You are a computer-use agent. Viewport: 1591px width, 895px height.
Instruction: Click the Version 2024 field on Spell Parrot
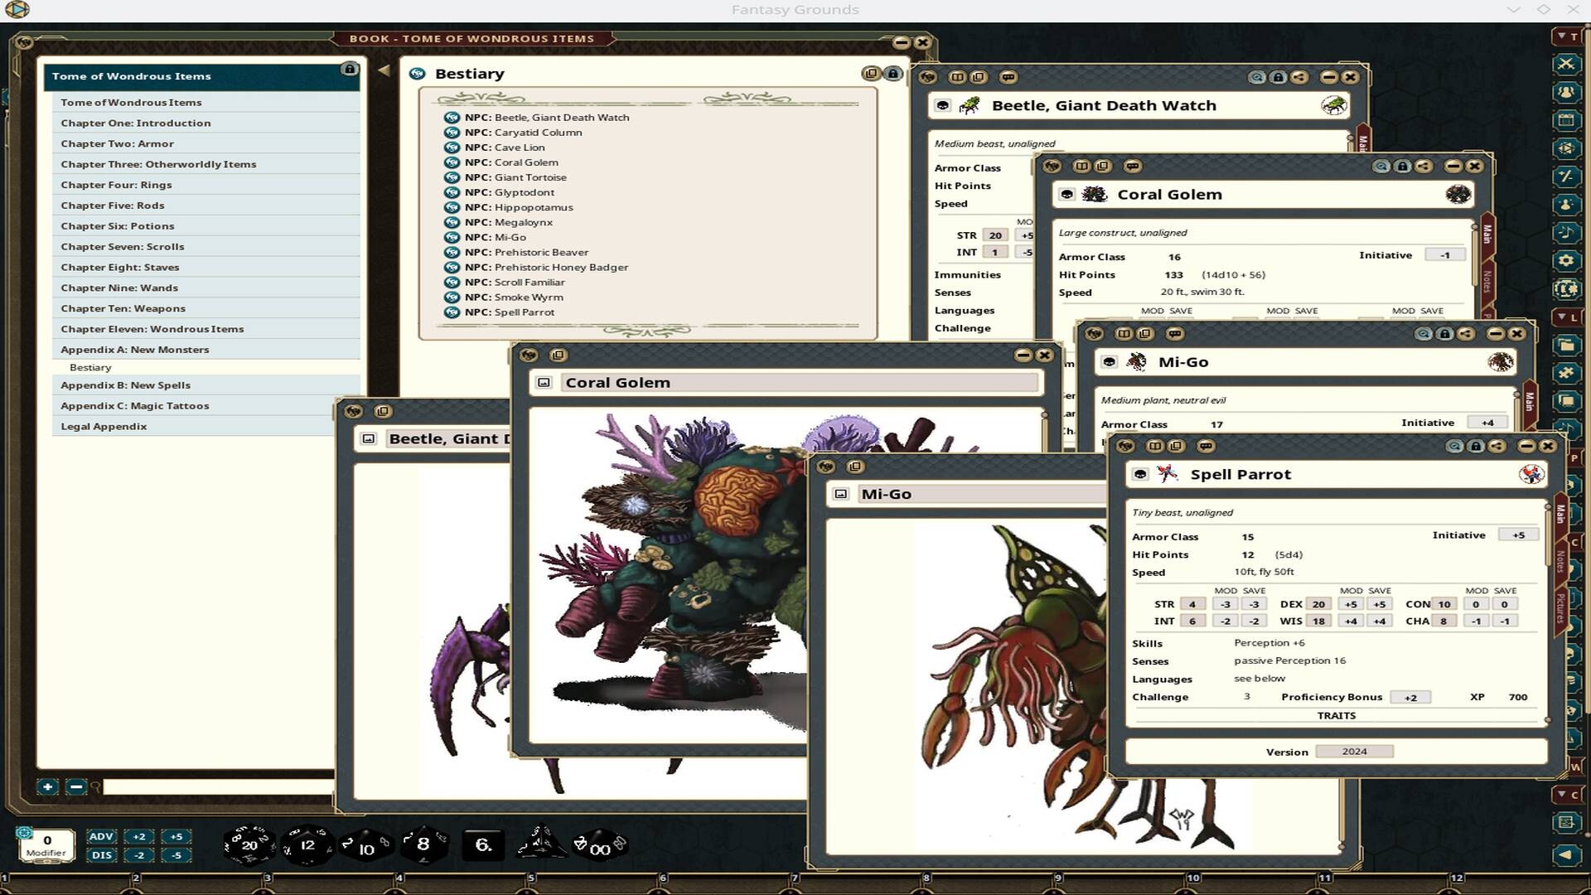[1354, 752]
